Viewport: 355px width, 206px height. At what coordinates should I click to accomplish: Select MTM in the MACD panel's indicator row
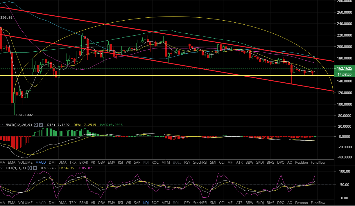(166, 162)
